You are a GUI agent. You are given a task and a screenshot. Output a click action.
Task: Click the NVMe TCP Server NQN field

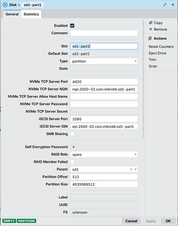click(104, 89)
